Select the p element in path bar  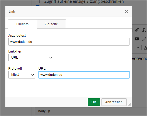click(x=49, y=111)
